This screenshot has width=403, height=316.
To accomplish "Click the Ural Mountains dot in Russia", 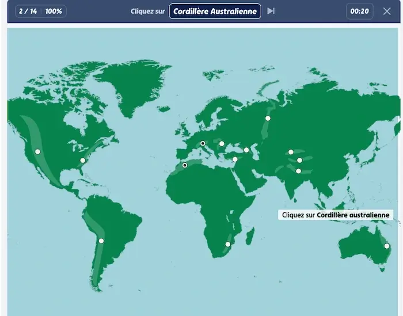I will (x=268, y=118).
